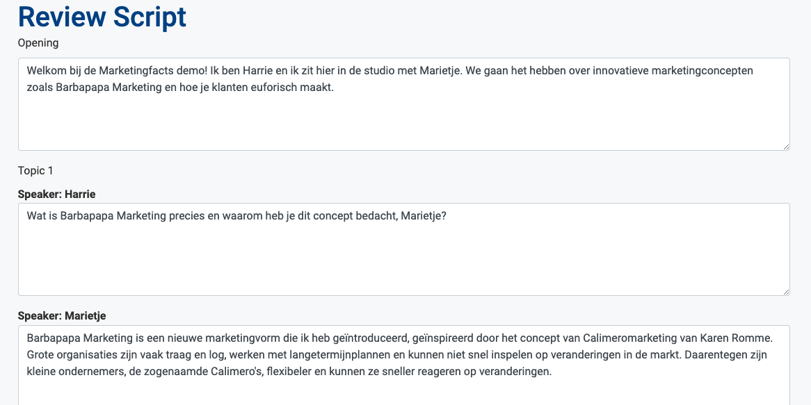The width and height of the screenshot is (811, 405).
Task: Place cursor on the word precies in Harrie's question
Action: pyautogui.click(x=188, y=216)
